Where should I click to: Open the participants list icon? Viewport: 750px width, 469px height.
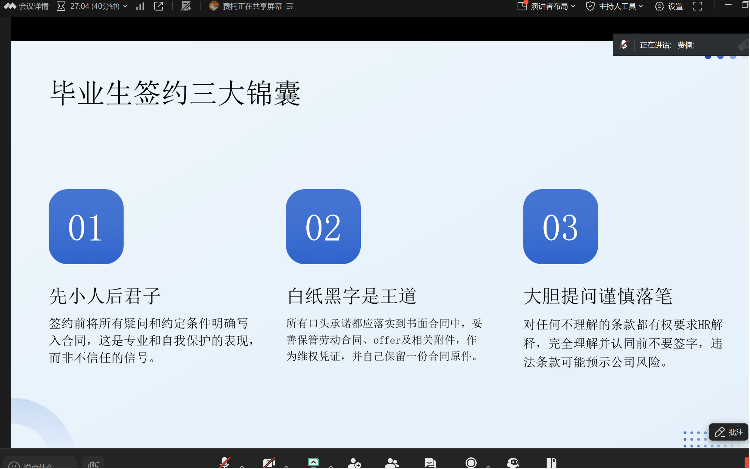pos(392,463)
